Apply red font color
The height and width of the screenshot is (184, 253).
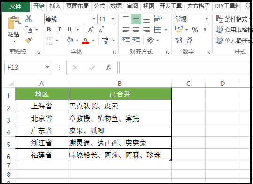(x=85, y=40)
